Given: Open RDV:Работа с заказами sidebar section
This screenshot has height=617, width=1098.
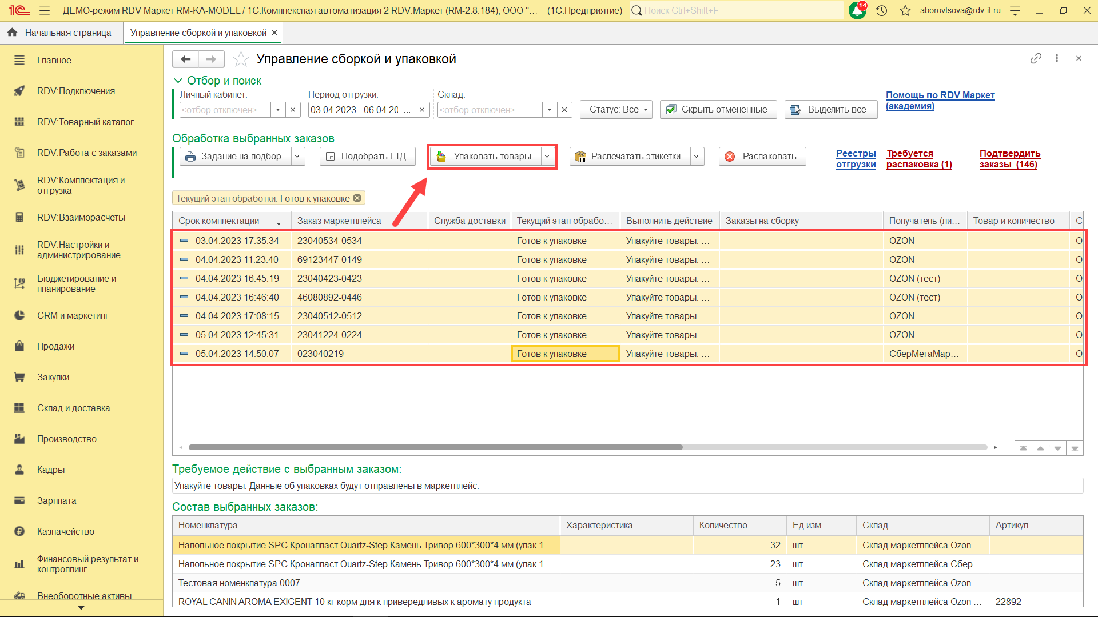Looking at the screenshot, I should tap(87, 153).
